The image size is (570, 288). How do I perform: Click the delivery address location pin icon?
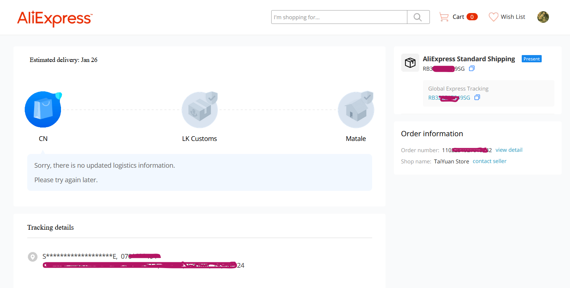pyautogui.click(x=33, y=257)
